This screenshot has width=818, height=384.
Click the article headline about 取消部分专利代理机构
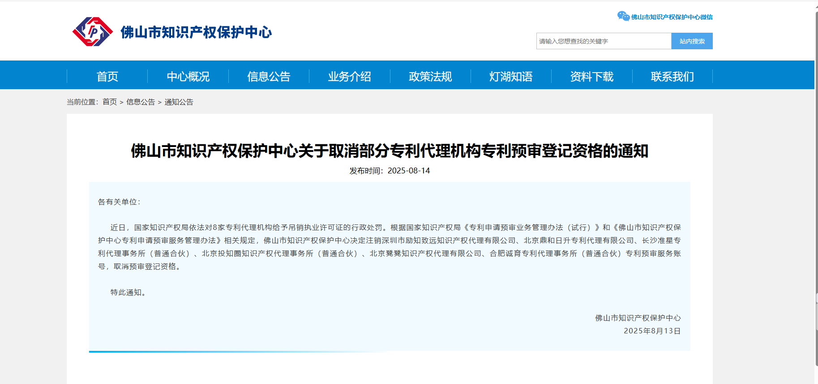[390, 151]
